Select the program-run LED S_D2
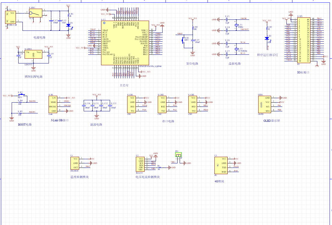Viewport: 332px width, 225px height. click(267, 39)
